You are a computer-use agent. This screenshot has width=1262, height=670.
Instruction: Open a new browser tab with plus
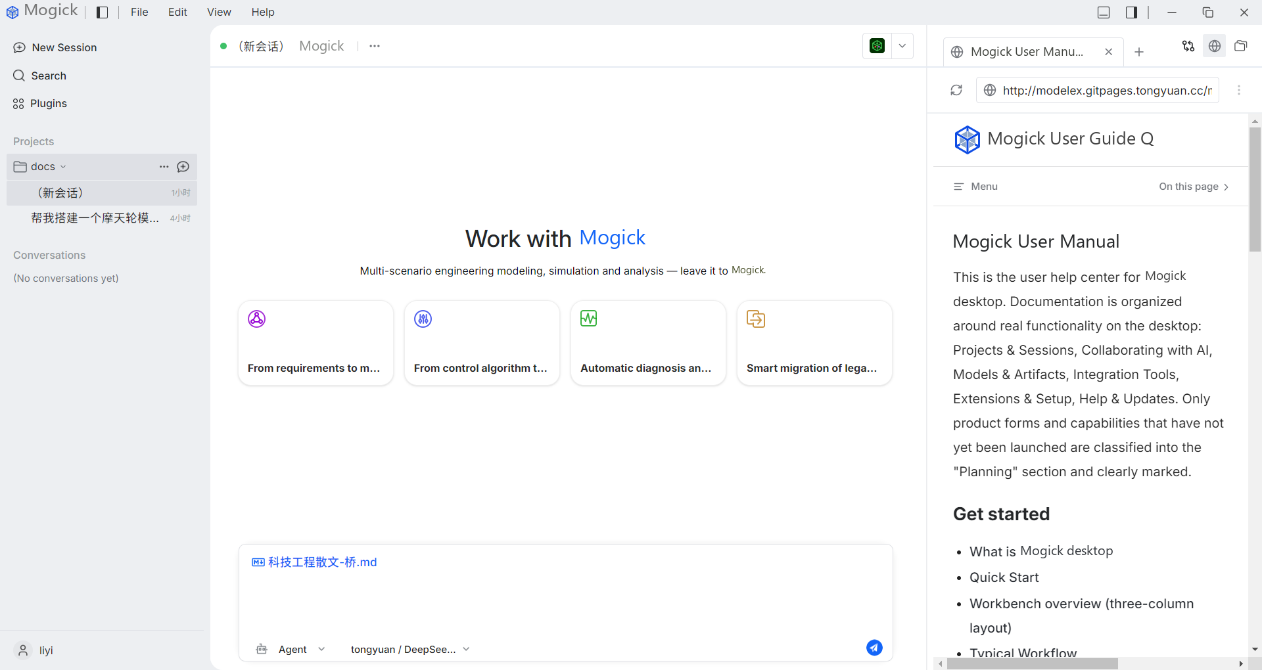tap(1139, 52)
